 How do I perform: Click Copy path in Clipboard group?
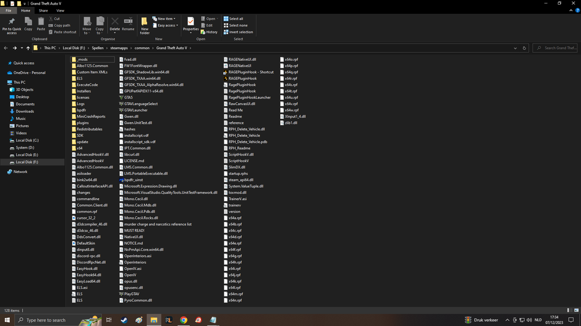59,25
